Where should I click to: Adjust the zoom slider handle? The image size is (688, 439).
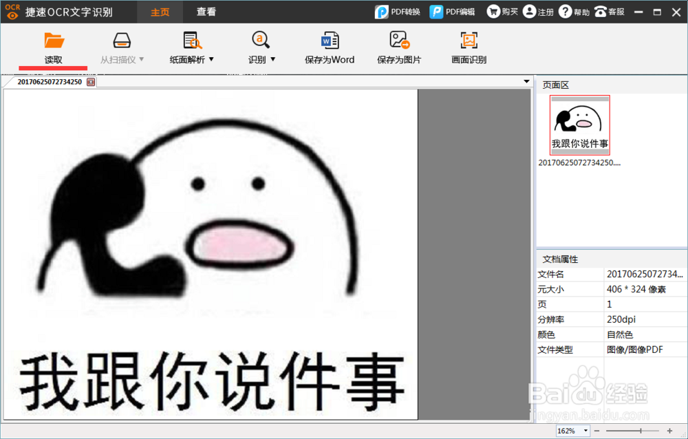641,431
